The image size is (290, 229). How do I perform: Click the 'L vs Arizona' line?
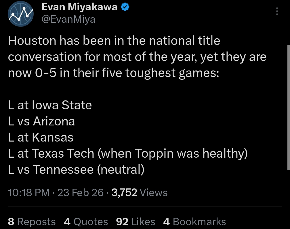(x=42, y=121)
